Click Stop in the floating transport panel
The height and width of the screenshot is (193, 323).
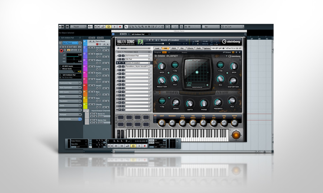133,146
